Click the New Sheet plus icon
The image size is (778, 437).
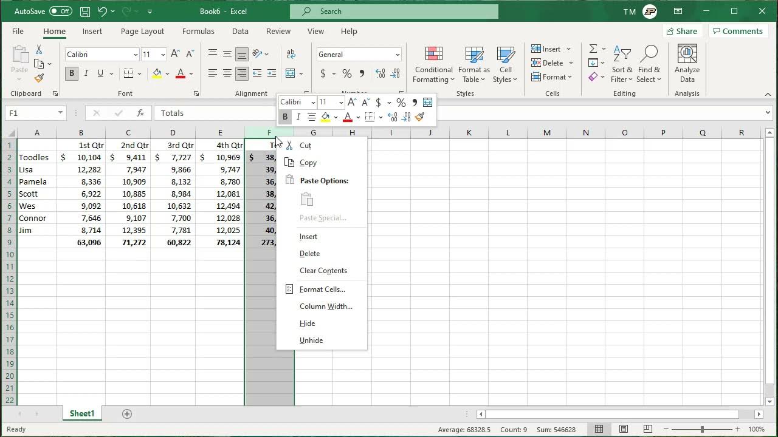tap(127, 414)
